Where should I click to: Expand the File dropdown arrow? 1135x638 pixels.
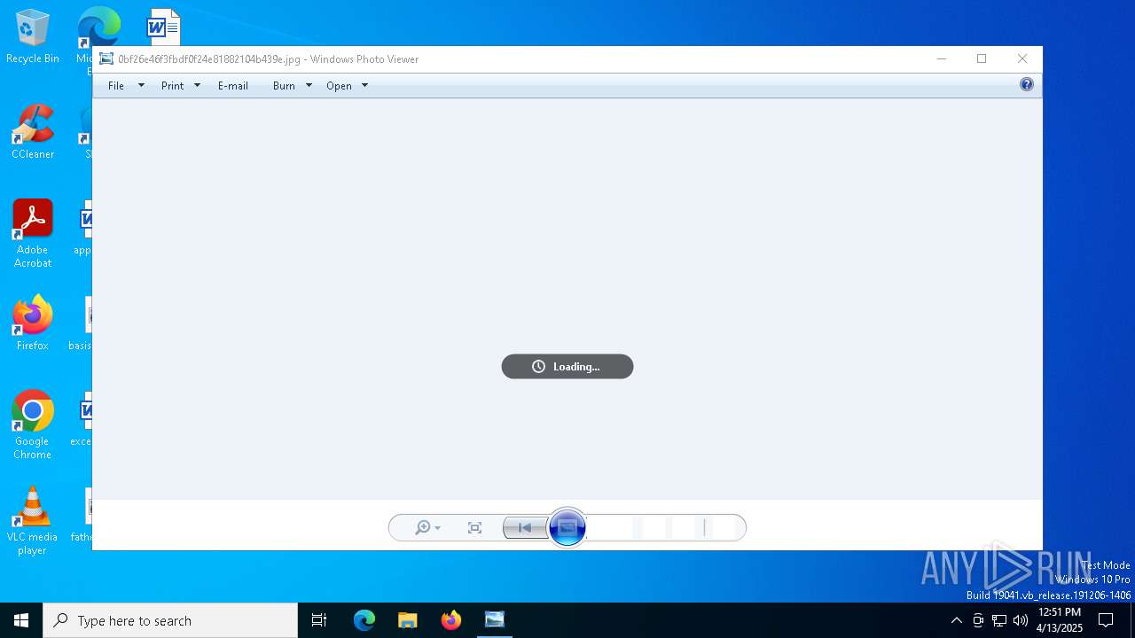click(x=141, y=86)
